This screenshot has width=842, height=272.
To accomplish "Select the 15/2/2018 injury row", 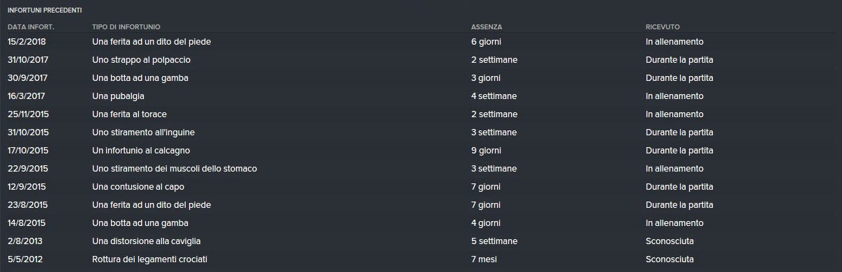I will (x=421, y=42).
